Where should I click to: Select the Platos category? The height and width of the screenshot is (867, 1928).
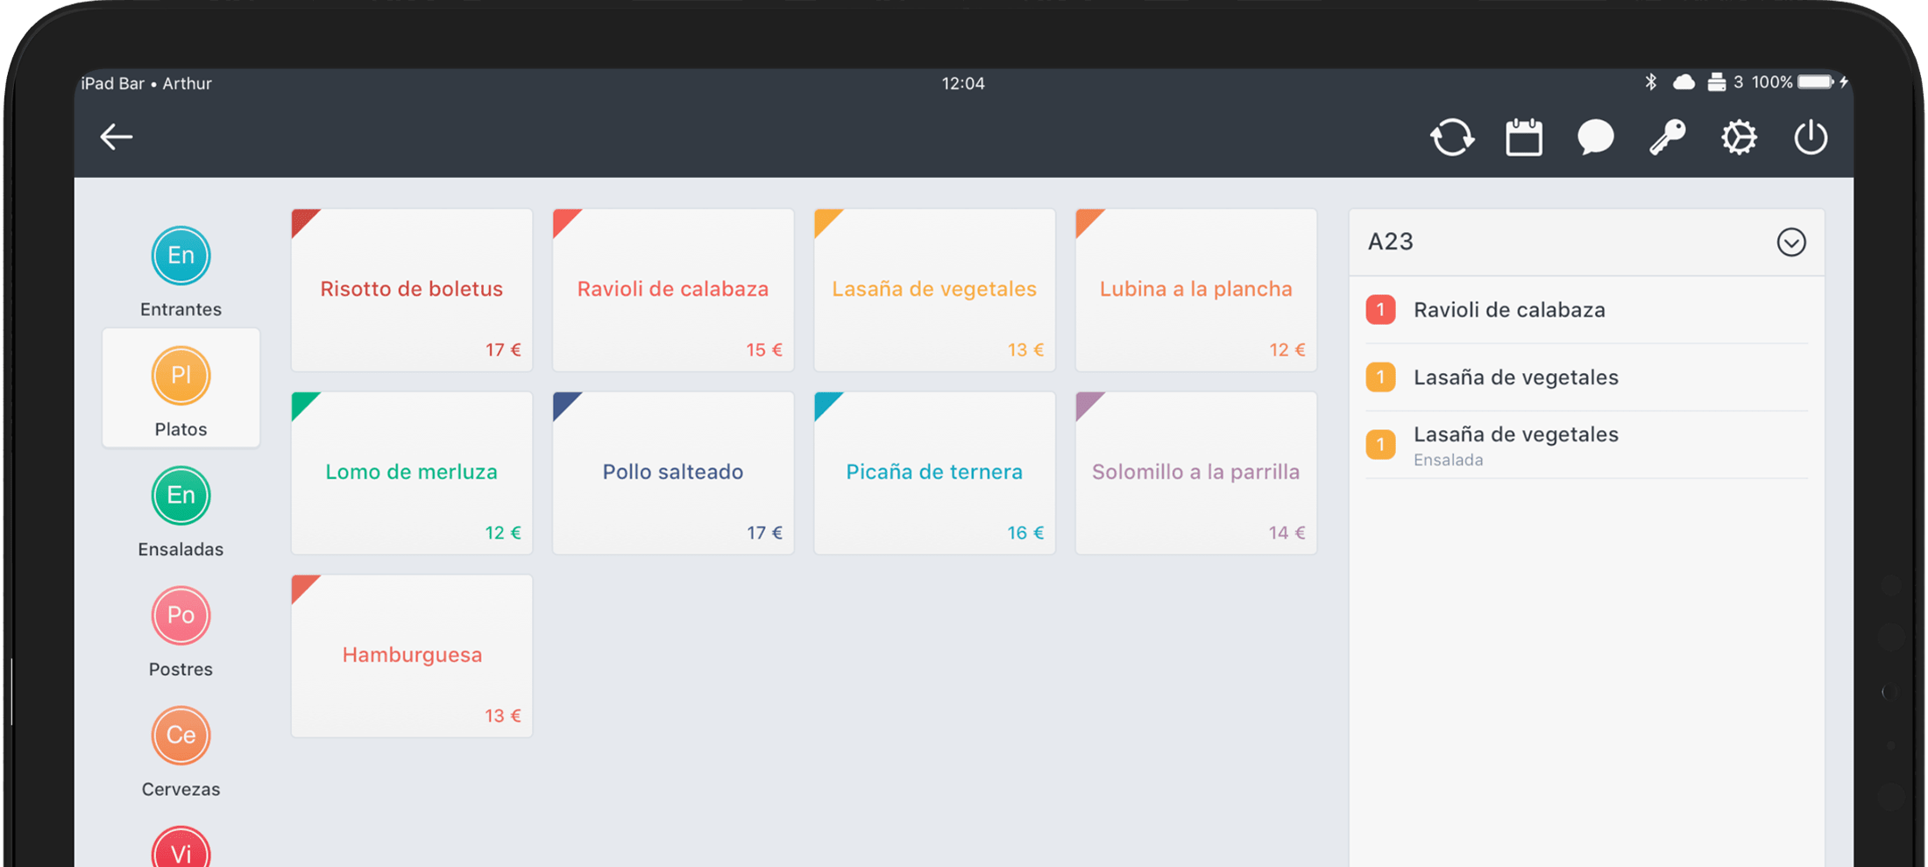click(181, 388)
